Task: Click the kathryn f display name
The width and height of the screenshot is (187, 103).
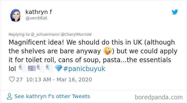Action: pyautogui.click(x=39, y=12)
